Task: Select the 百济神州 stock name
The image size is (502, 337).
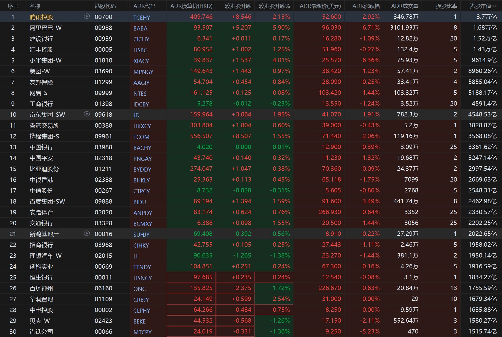Action: pyautogui.click(x=41, y=288)
